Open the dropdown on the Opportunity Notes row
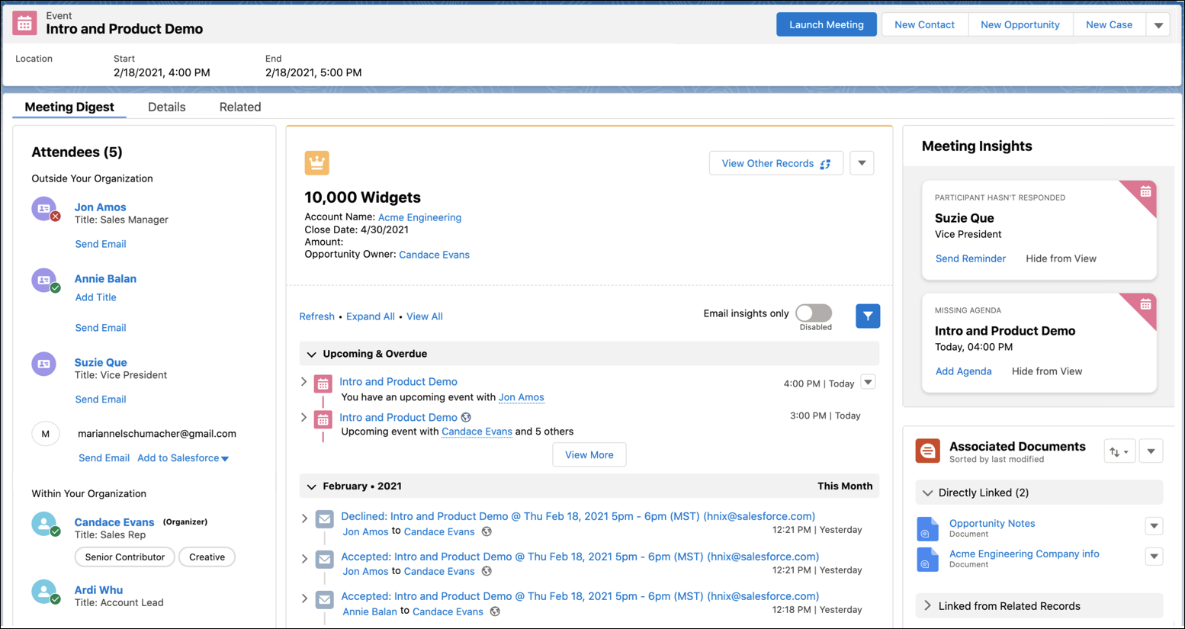Viewport: 1185px width, 629px height. pyautogui.click(x=1154, y=525)
